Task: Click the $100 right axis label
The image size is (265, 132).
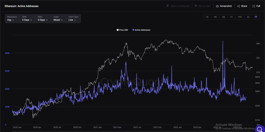Action: tap(258, 120)
